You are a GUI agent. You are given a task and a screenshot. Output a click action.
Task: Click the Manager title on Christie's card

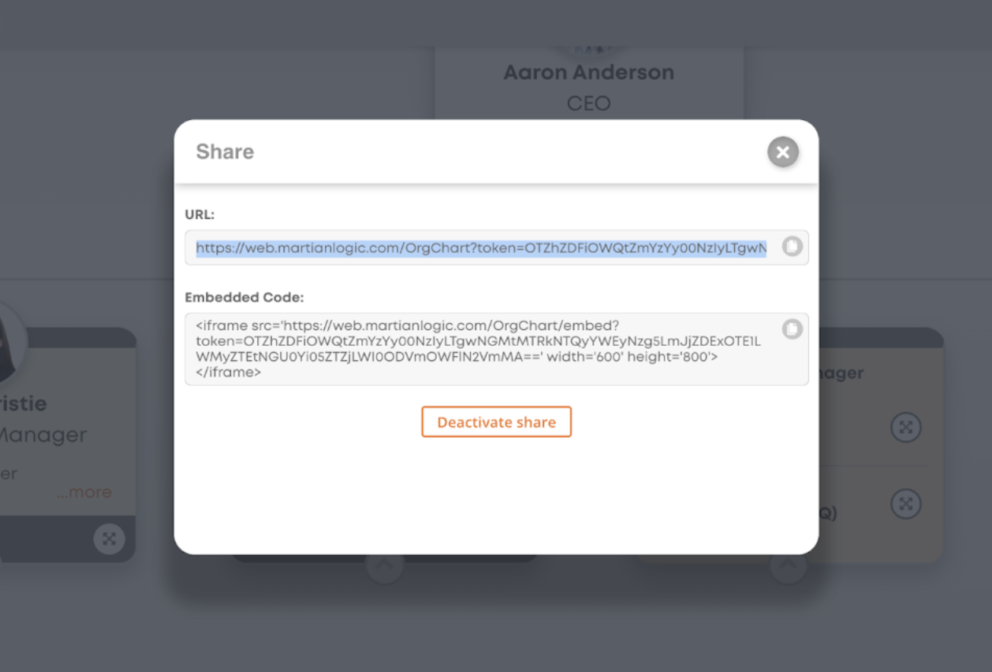[43, 436]
